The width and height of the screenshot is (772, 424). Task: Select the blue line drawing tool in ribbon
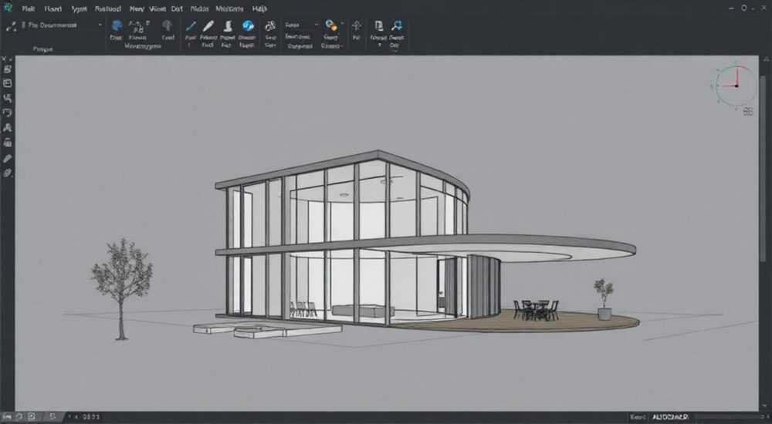click(x=191, y=26)
